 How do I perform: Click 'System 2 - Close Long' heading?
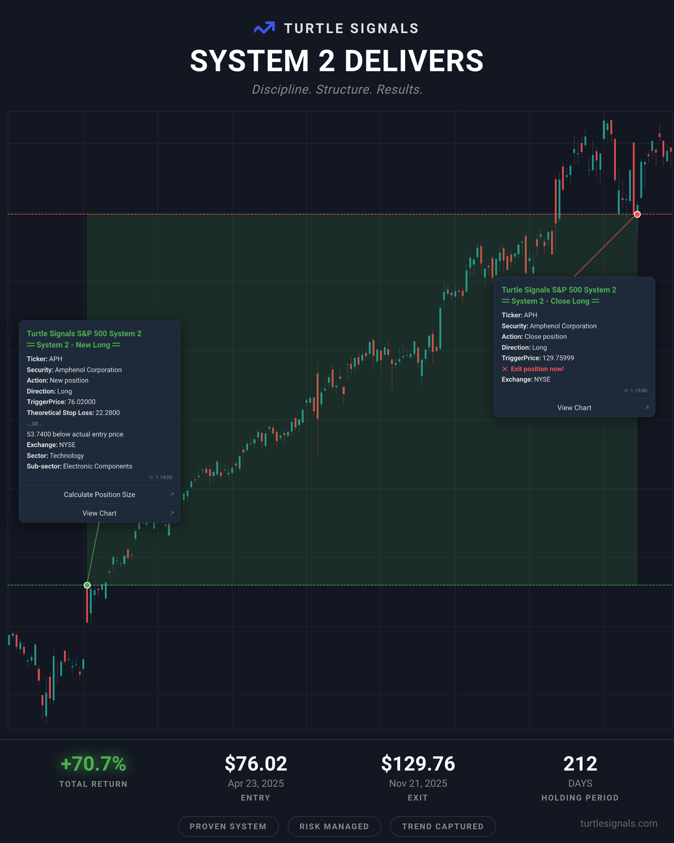pyautogui.click(x=550, y=301)
